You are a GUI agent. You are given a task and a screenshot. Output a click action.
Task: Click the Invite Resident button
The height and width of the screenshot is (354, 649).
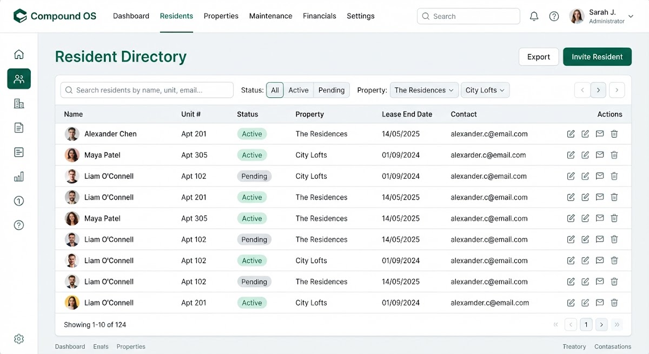[597, 57]
